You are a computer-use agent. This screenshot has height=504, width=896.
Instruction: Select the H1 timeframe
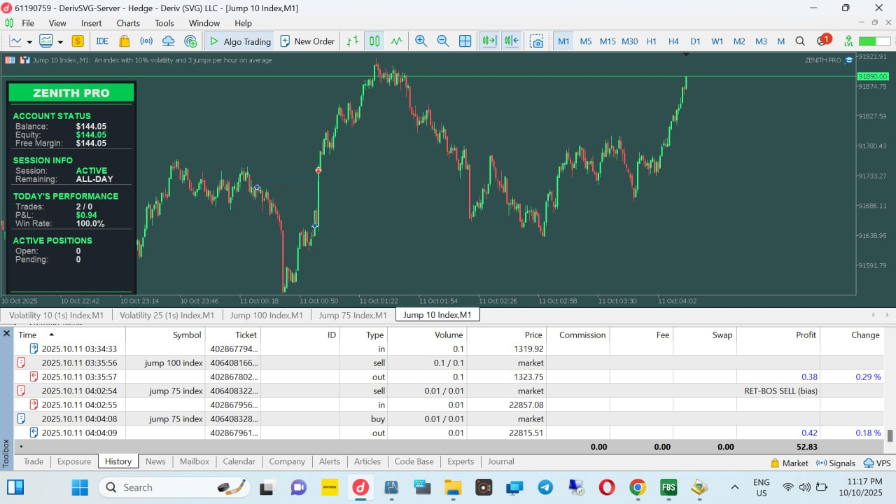tap(651, 41)
